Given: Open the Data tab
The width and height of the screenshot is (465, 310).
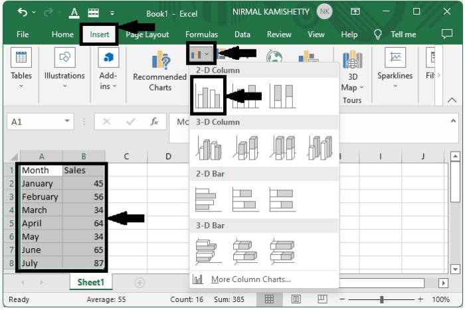Looking at the screenshot, I should point(242,35).
